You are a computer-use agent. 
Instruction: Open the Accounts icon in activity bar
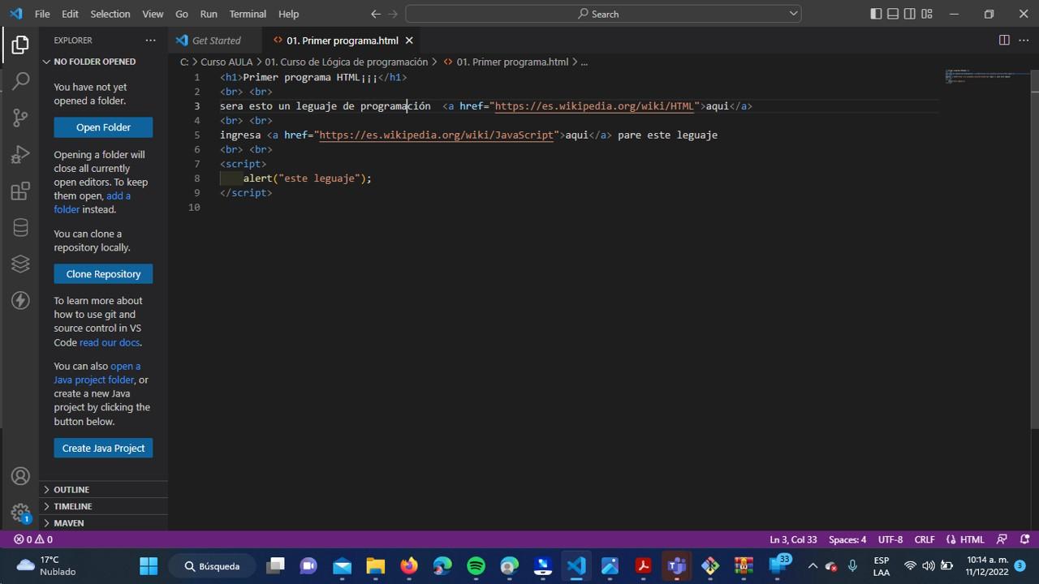(20, 476)
